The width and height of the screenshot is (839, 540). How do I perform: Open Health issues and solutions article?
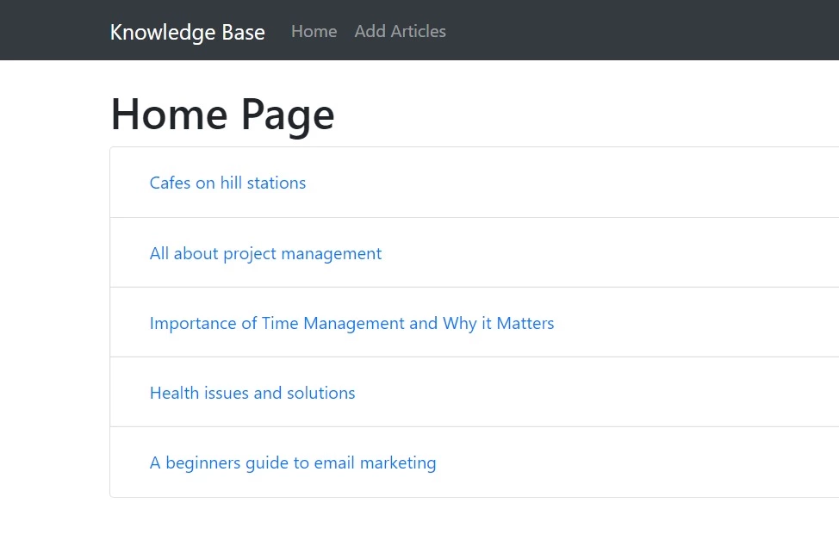[x=252, y=393]
